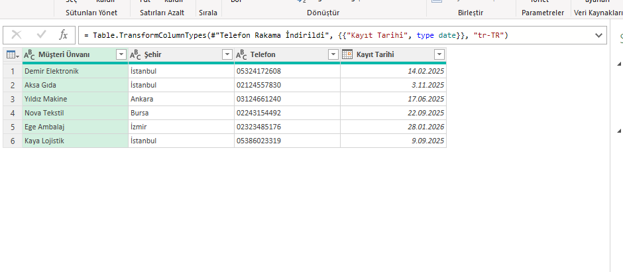The image size is (623, 272).
Task: Click phone number 03124661240
Action: click(x=287, y=99)
